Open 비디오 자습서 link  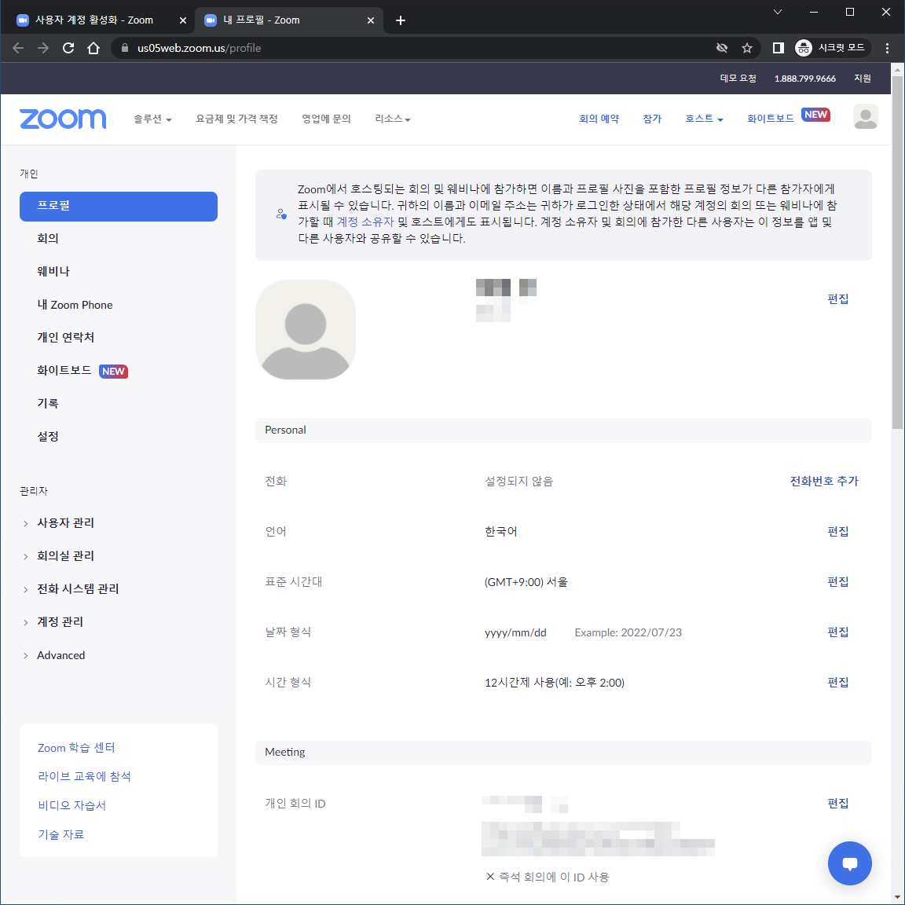point(72,806)
